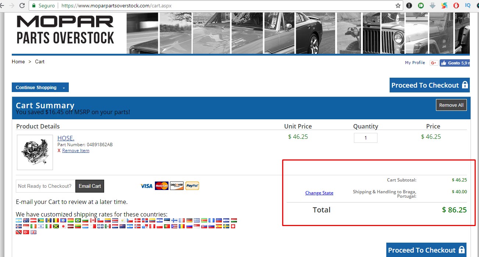Select the Finland flag
This screenshot has width=479, height=257.
point(174,221)
